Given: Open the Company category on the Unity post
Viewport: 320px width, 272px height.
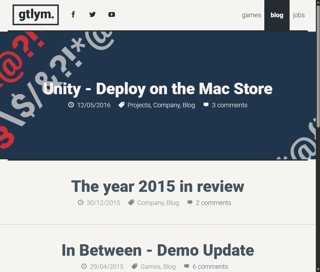Looking at the screenshot, I should (166, 105).
